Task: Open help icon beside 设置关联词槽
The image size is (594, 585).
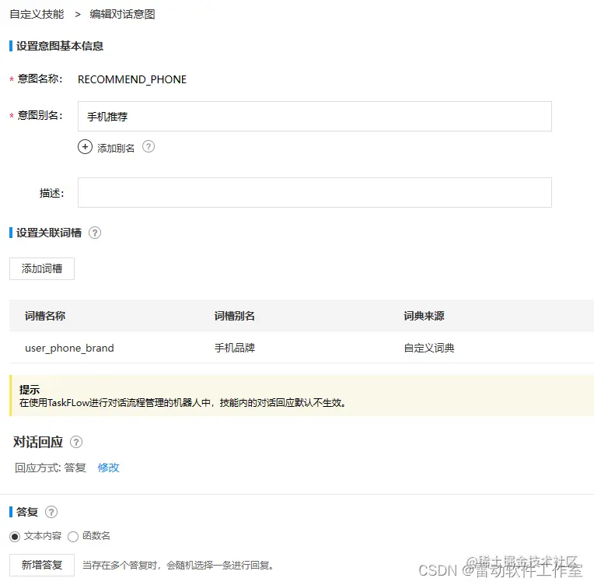Action: (x=95, y=233)
